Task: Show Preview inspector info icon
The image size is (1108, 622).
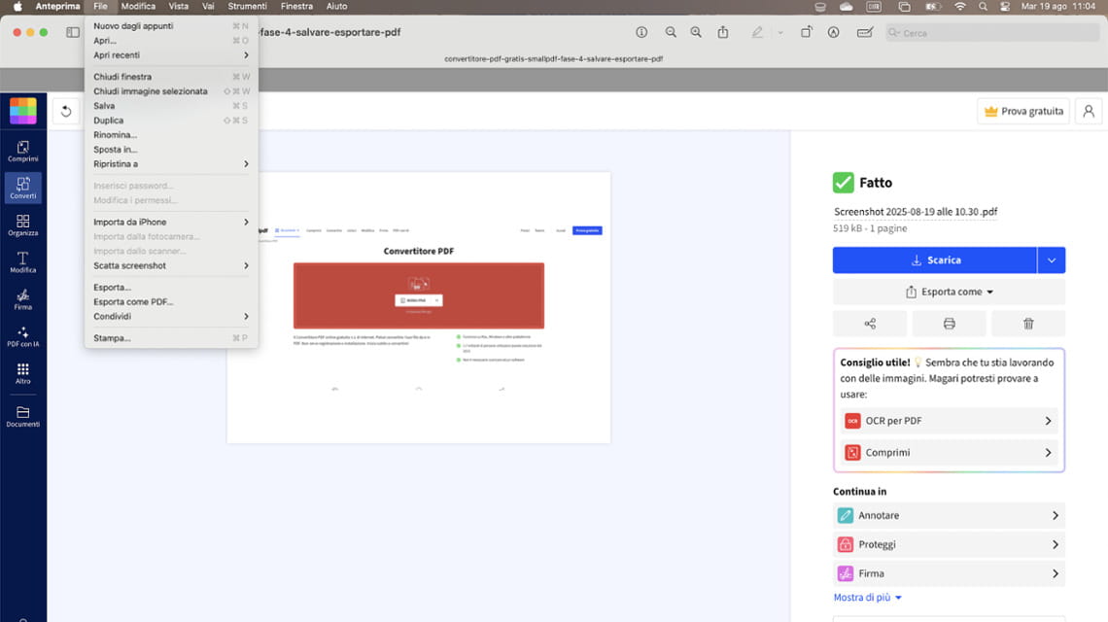Action: (x=641, y=32)
